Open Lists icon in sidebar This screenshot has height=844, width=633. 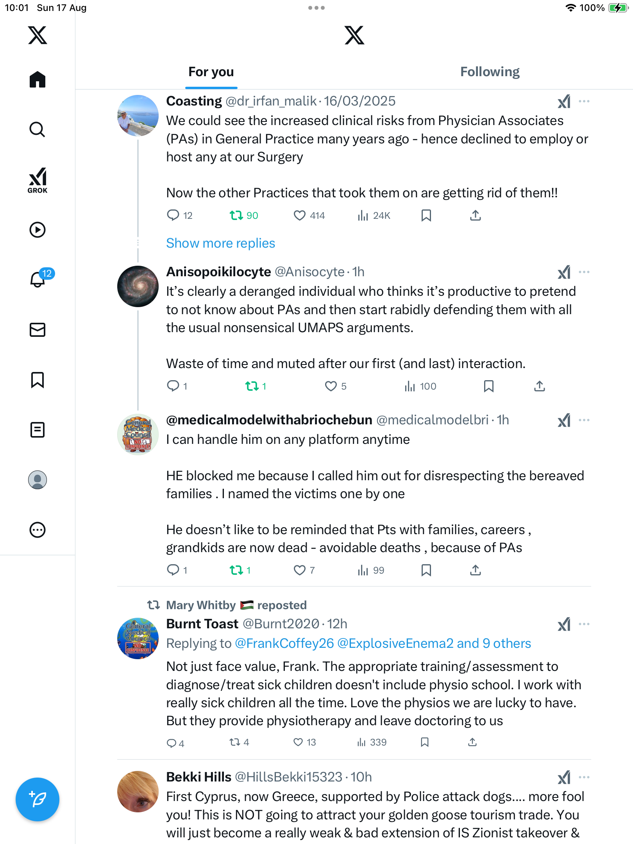coord(38,430)
